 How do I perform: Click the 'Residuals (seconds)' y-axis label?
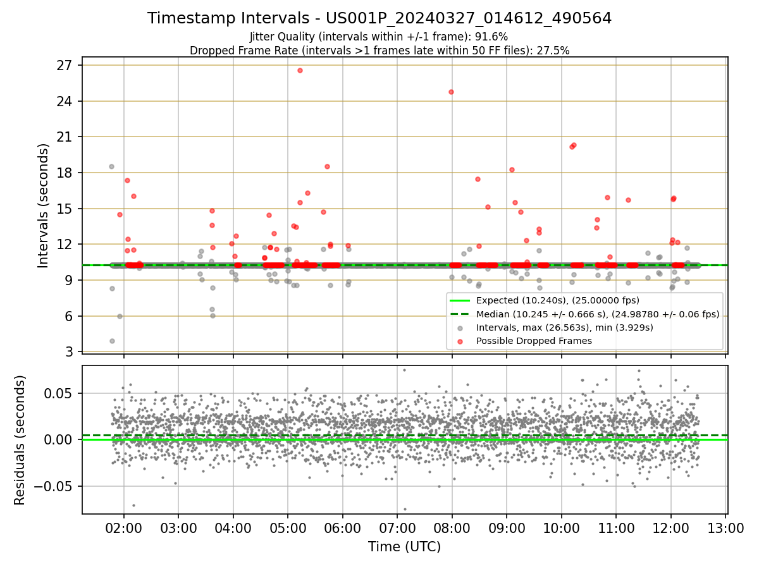[x=20, y=440]
